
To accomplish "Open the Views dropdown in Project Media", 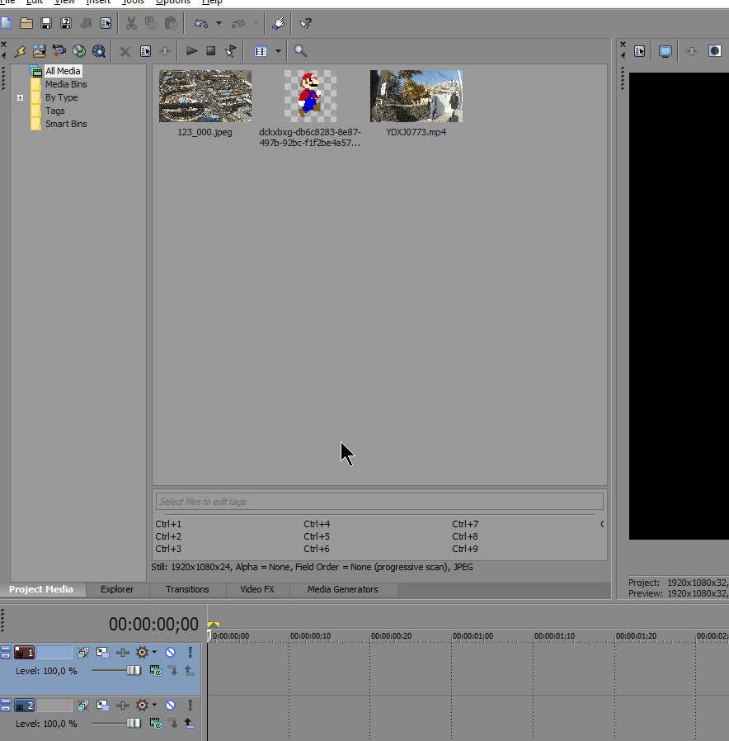I will [x=278, y=51].
